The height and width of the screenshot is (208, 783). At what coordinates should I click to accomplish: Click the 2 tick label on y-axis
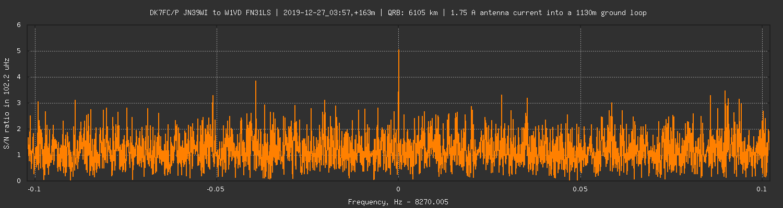[x=19, y=129]
